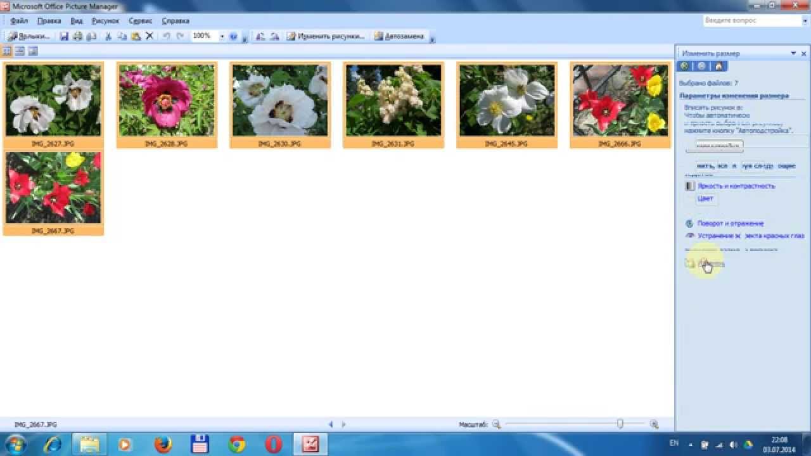Open Google Chrome from taskbar

click(x=237, y=445)
